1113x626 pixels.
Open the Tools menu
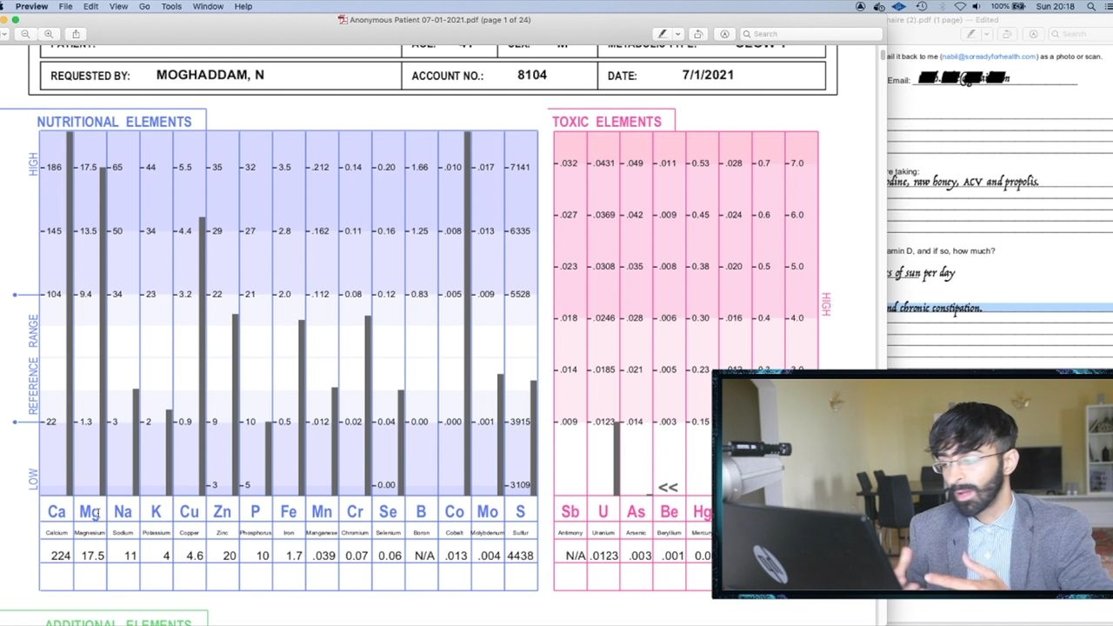[171, 6]
